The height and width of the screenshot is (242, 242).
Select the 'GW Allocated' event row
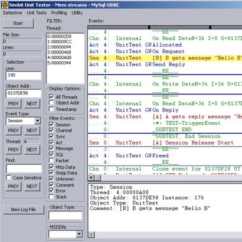click(165, 45)
